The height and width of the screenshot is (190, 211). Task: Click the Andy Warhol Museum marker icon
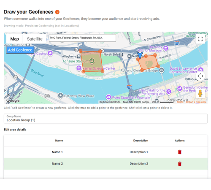[166, 49]
